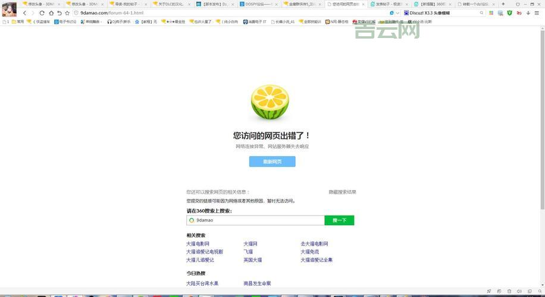
Task: Click the blue 刷新网页 button
Action: (x=272, y=162)
